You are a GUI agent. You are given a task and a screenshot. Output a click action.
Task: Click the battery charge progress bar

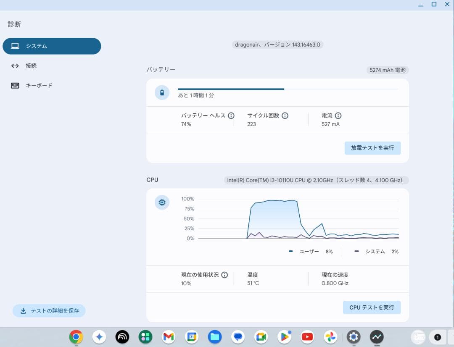287,89
